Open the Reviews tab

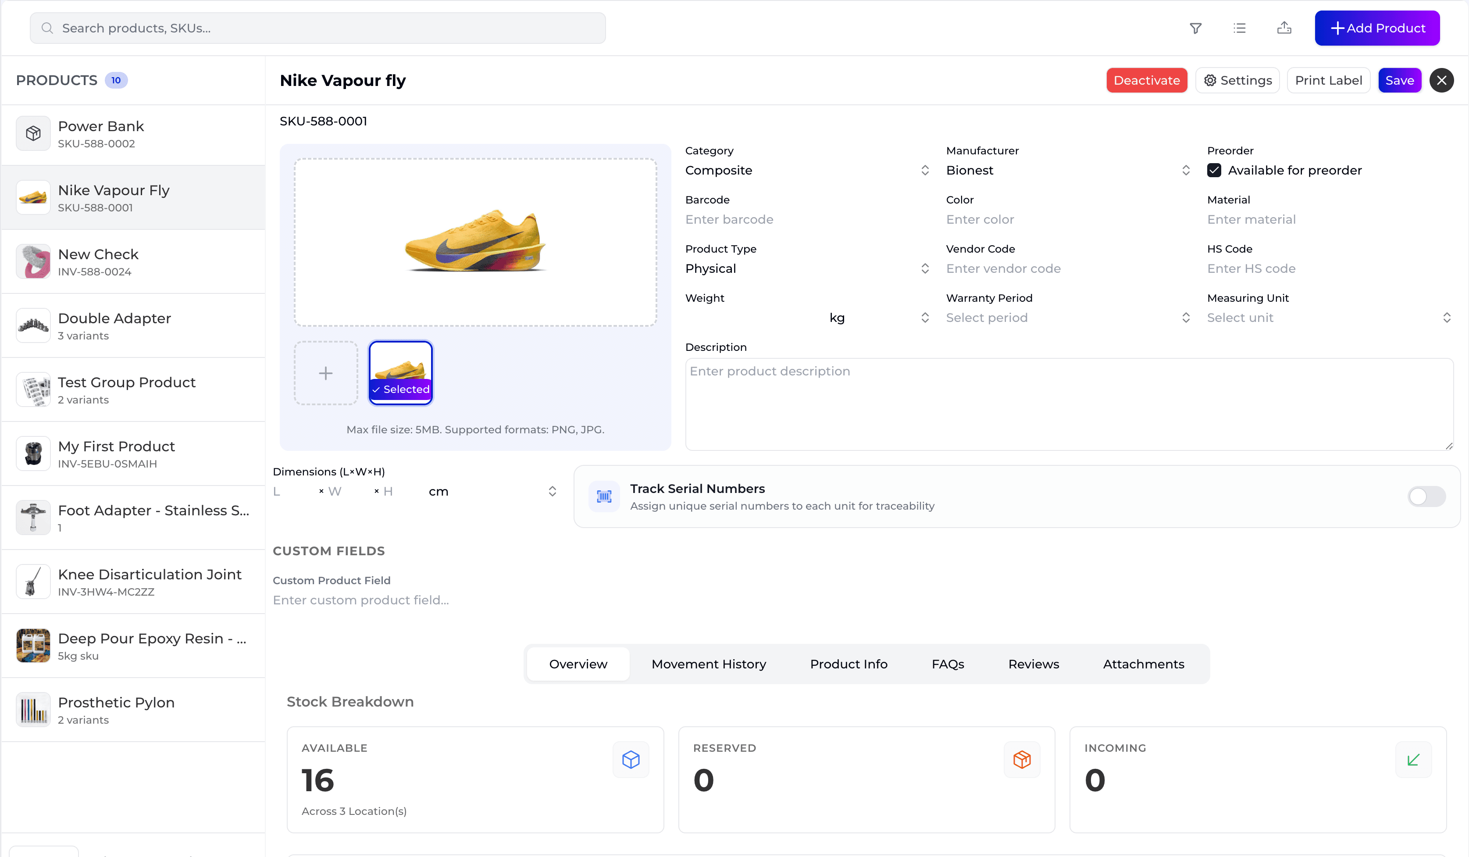1034,664
